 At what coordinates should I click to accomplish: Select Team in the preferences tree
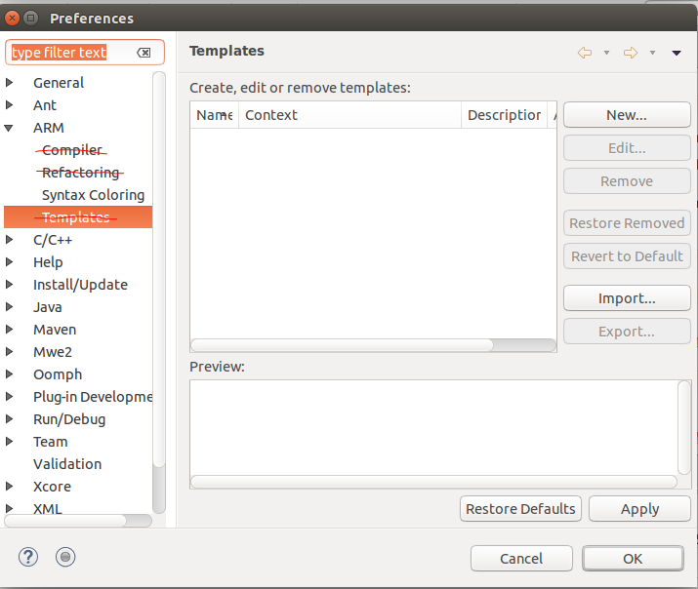pos(51,442)
